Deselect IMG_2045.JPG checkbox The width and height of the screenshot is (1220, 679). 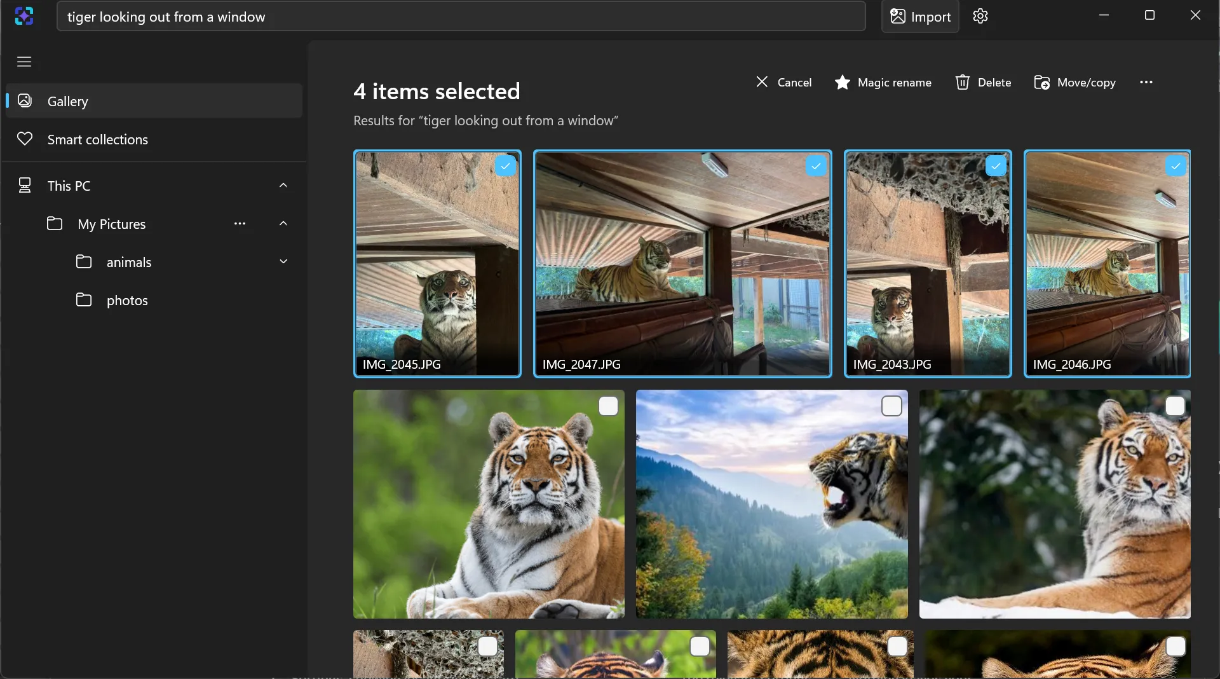tap(505, 166)
